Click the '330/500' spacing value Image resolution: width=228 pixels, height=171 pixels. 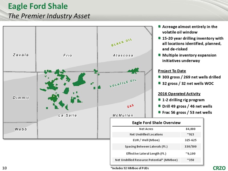(x=190, y=146)
